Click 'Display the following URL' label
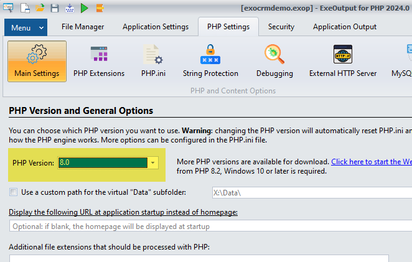Viewport: 412px width, 262px height. click(123, 212)
